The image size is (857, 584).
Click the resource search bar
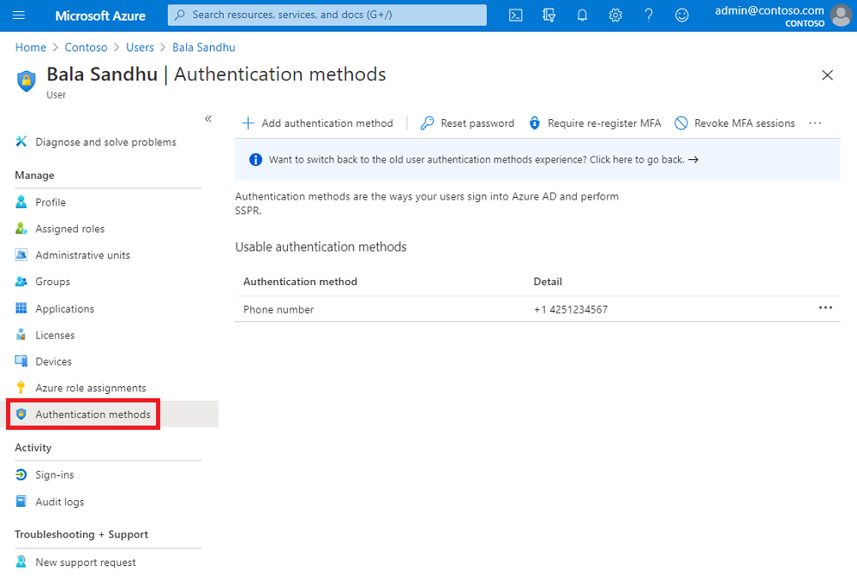[326, 15]
